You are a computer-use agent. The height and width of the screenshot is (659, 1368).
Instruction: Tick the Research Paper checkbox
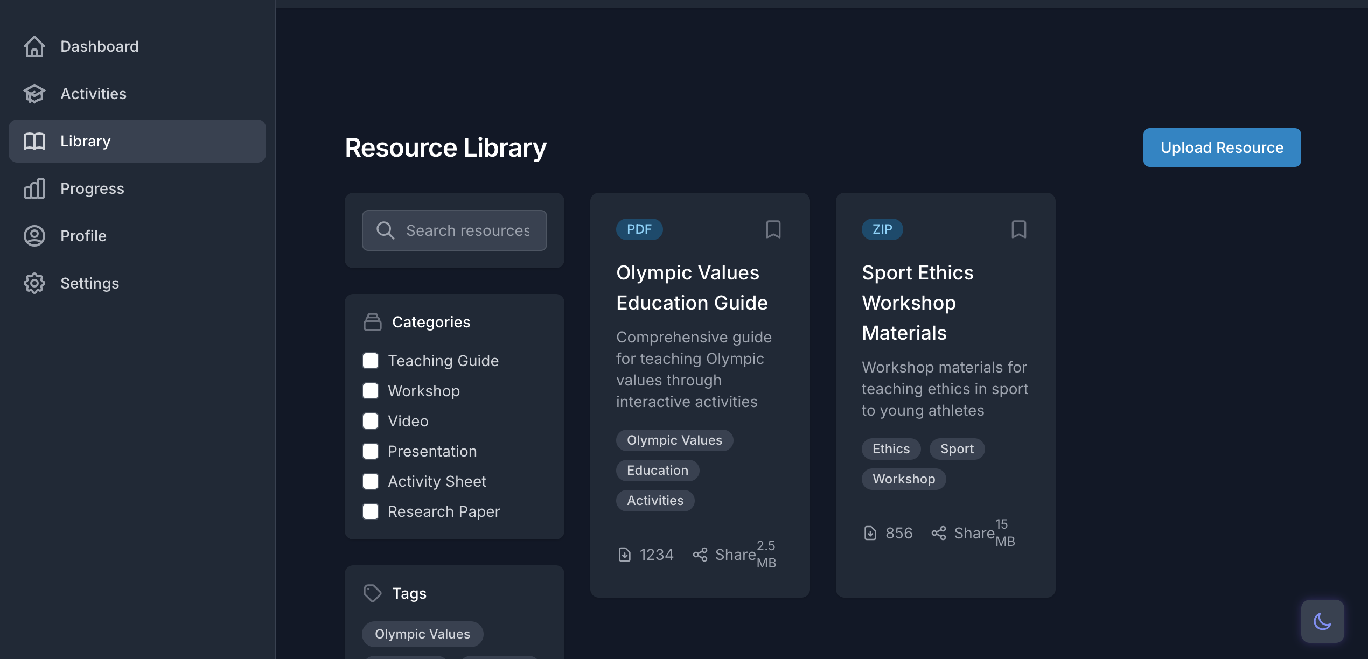coord(371,511)
